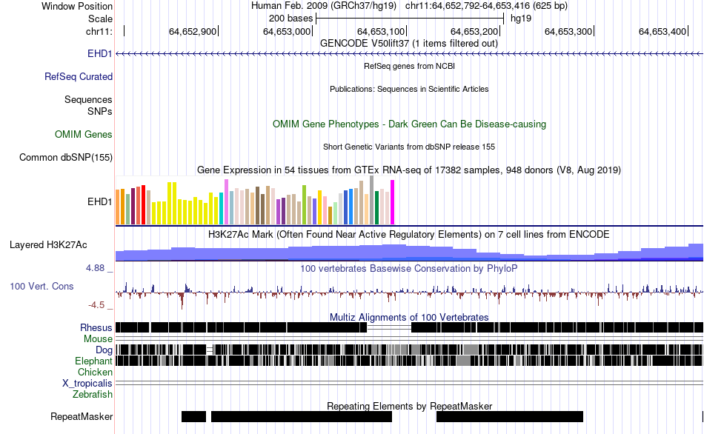The width and height of the screenshot is (704, 434).
Task: Open the 100 Vert. Cons track label
Action: tap(41, 287)
